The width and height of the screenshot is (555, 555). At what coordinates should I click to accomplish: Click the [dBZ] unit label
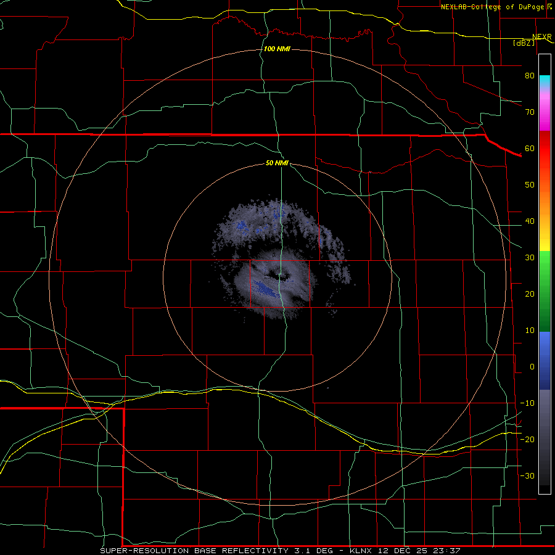click(524, 43)
